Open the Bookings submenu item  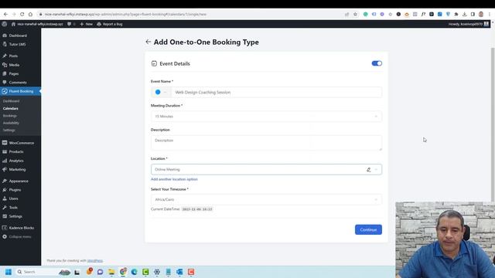pyautogui.click(x=10, y=116)
